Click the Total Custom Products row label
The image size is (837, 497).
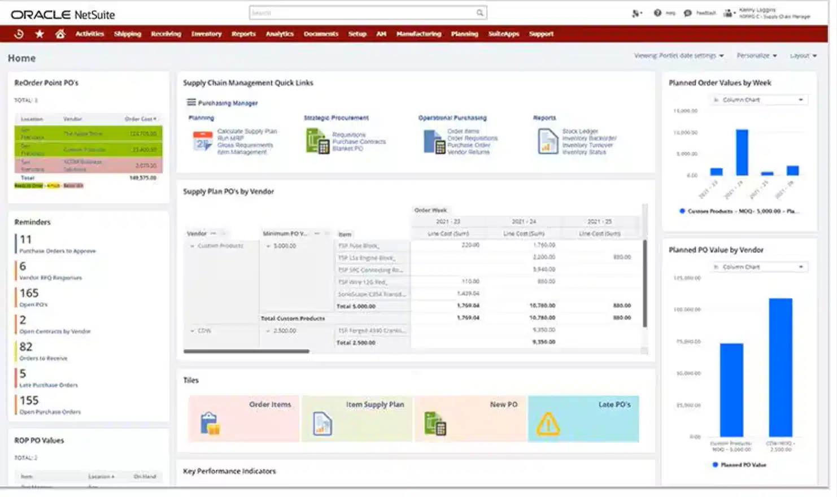coord(293,319)
